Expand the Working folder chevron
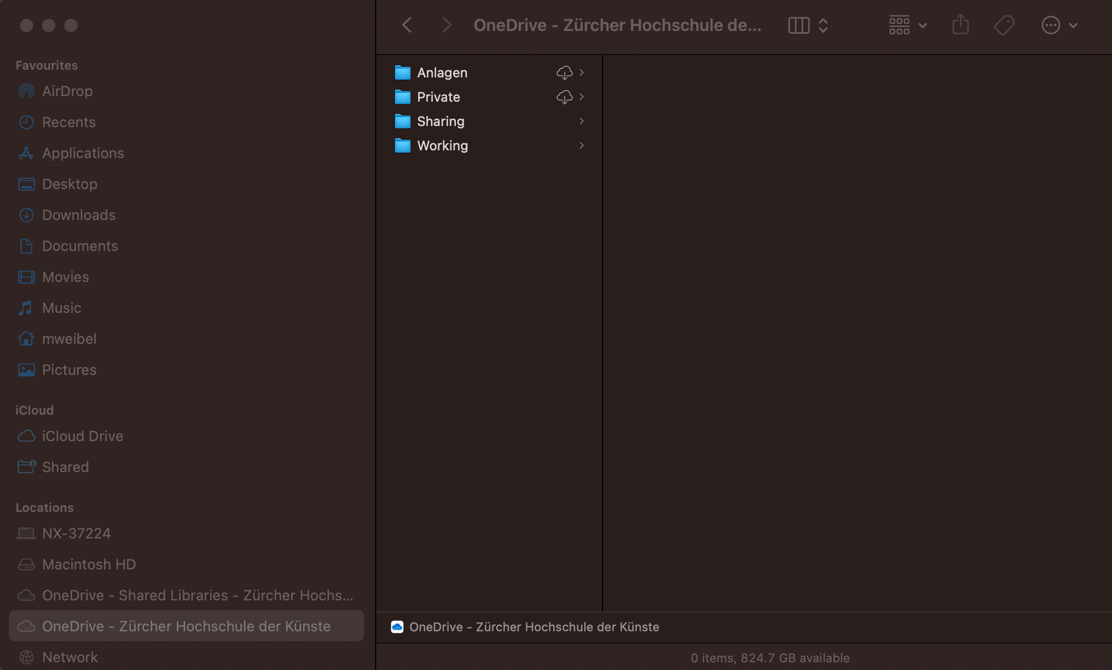 tap(581, 145)
